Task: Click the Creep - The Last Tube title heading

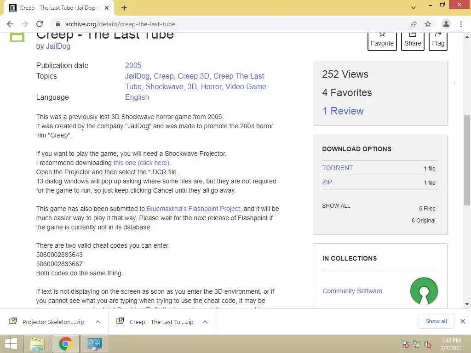Action: coord(105,35)
